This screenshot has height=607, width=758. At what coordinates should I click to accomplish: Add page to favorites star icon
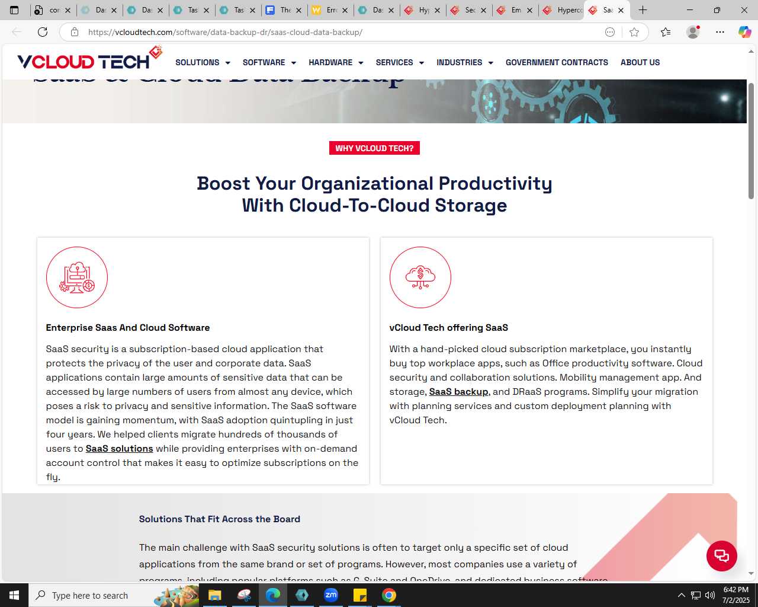click(634, 32)
